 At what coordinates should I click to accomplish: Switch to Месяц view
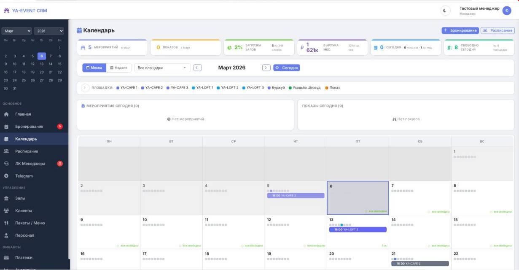point(94,67)
